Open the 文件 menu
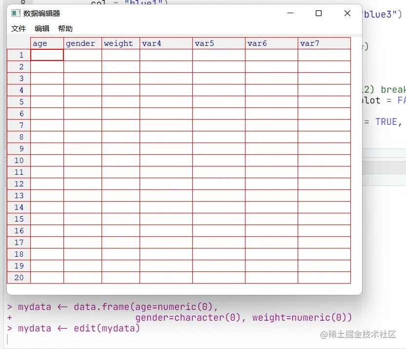Screen dimensions: 406x349 pyautogui.click(x=19, y=28)
